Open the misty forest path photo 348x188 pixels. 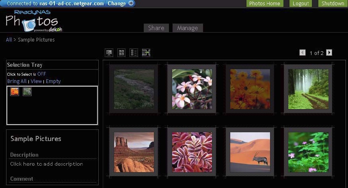tap(308, 89)
